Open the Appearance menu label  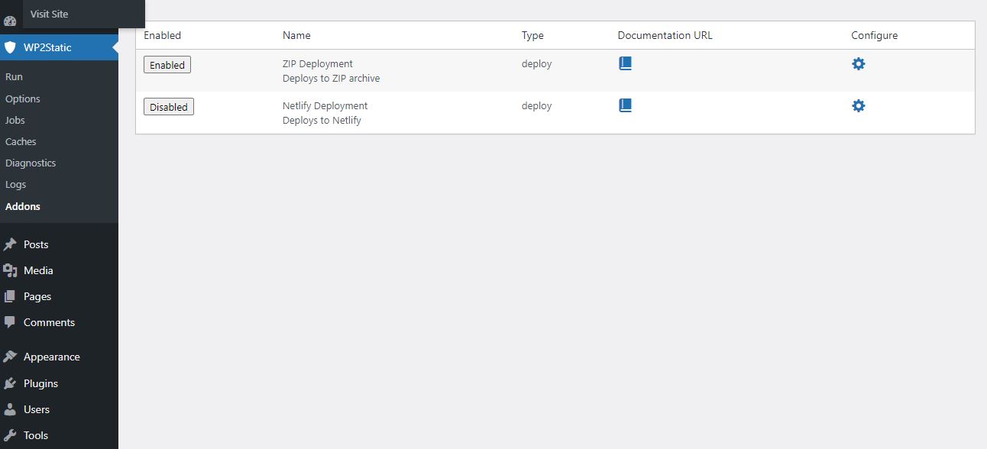tap(51, 357)
